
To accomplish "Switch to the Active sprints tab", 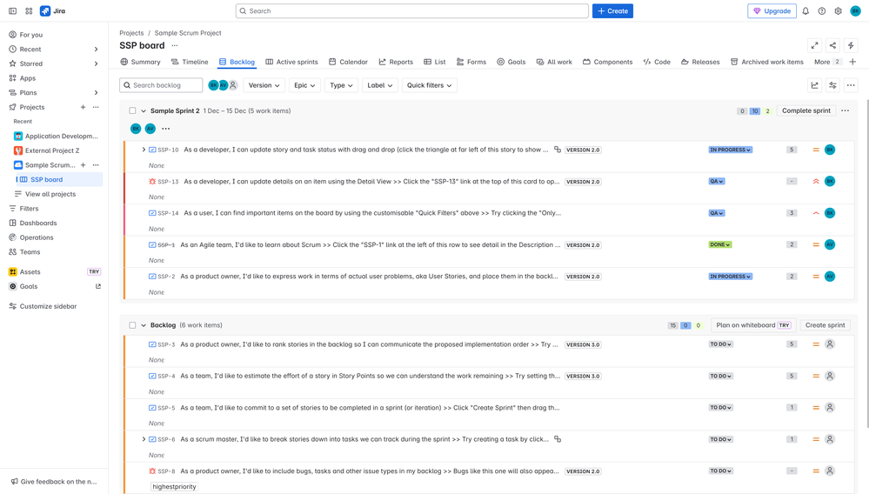I will (x=291, y=62).
